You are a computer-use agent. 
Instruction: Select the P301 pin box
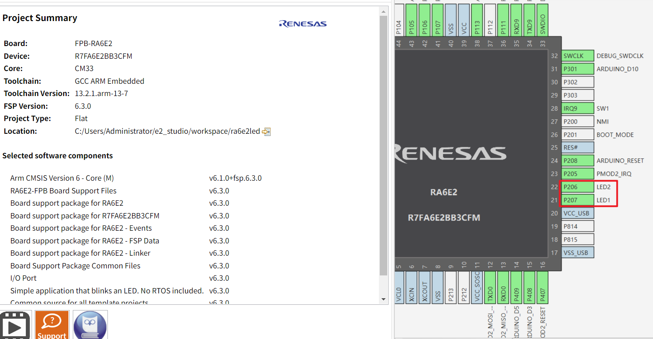click(578, 69)
